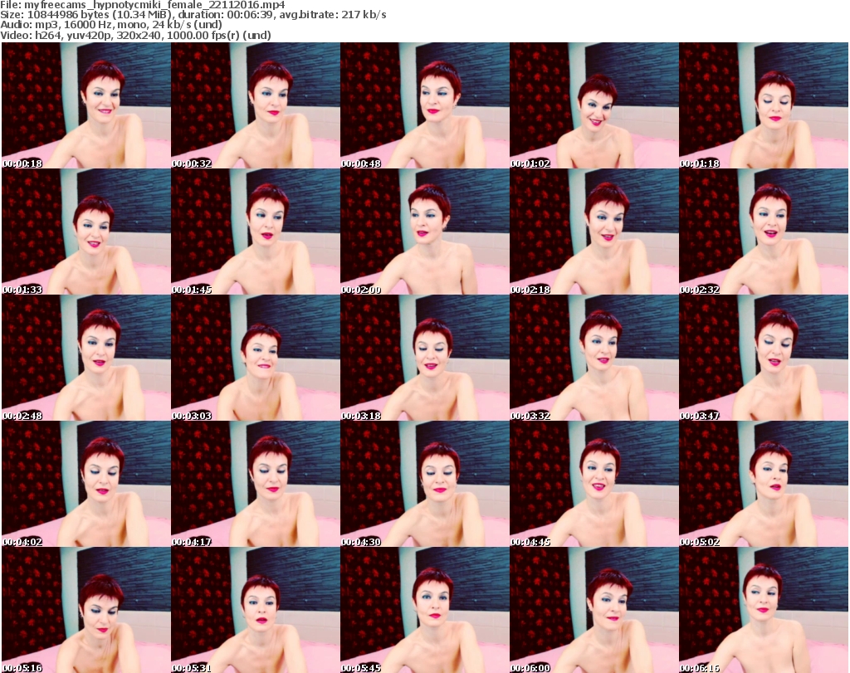Click the thumbnail stamped 00:00:48
The width and height of the screenshot is (850, 673).
pyautogui.click(x=424, y=105)
